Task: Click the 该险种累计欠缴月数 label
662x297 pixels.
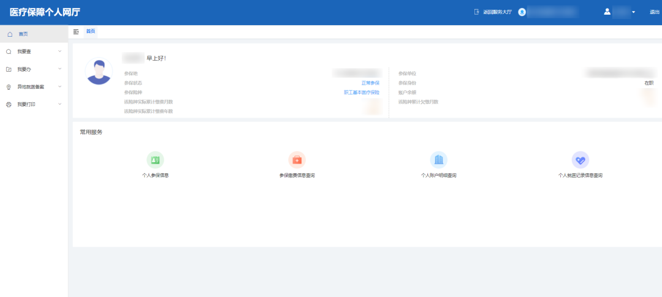Action: click(x=419, y=102)
